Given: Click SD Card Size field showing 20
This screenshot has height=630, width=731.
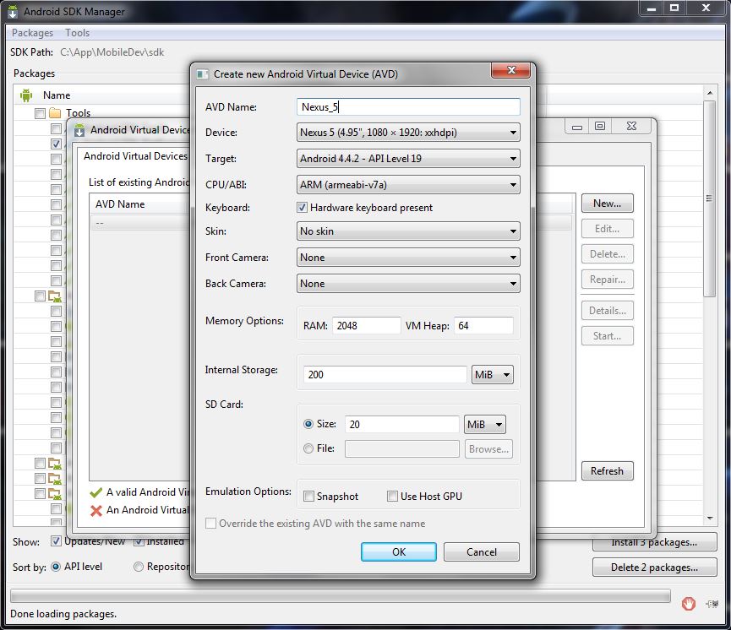Looking at the screenshot, I should (402, 425).
